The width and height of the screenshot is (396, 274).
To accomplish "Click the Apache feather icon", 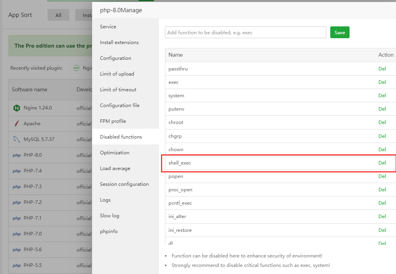I will coord(17,124).
